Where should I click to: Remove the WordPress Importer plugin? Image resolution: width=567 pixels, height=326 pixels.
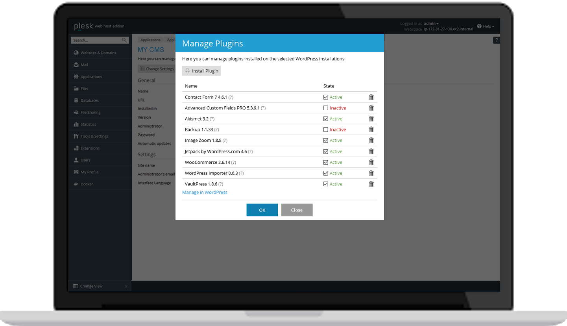pos(371,173)
